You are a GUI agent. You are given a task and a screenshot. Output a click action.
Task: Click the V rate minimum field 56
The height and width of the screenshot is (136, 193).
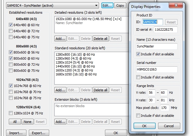(151, 92)
